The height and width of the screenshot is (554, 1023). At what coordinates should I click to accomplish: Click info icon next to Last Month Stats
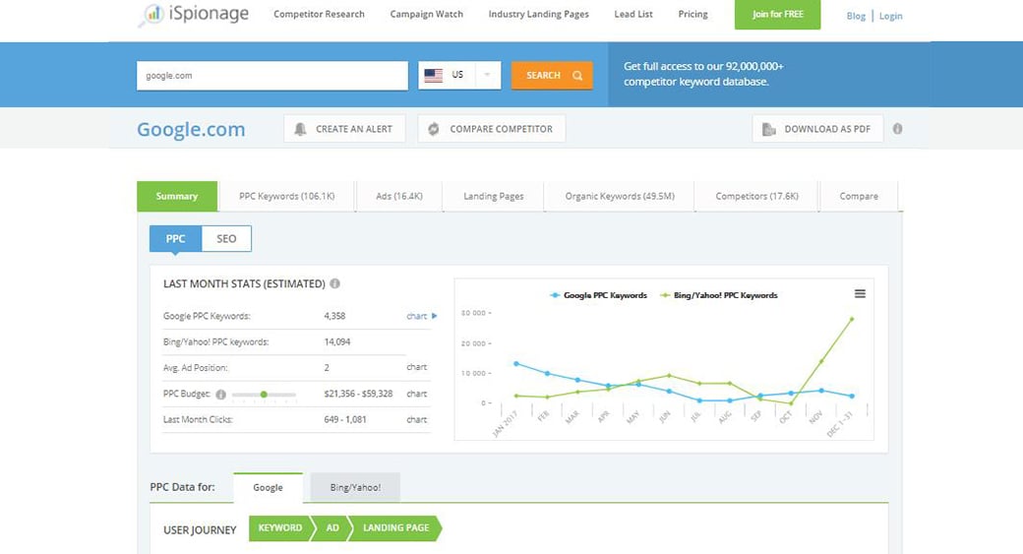(334, 283)
